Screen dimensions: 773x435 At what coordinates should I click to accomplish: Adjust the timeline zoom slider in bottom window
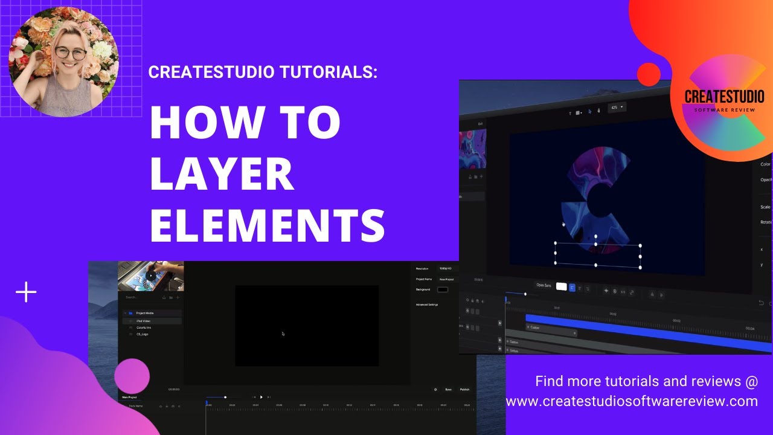(225, 397)
